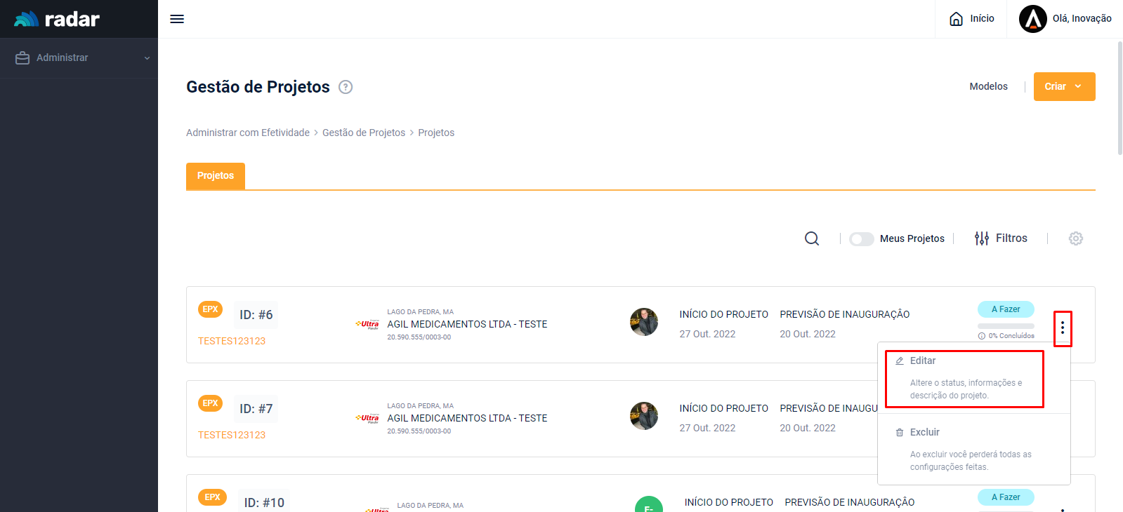Image resolution: width=1123 pixels, height=512 pixels.
Task: Open three-dot menu for project ID #6
Action: pos(1062,328)
